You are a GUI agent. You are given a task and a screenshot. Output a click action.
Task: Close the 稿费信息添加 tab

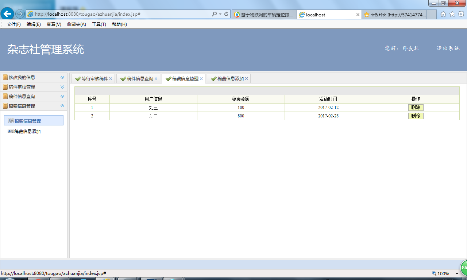(247, 79)
